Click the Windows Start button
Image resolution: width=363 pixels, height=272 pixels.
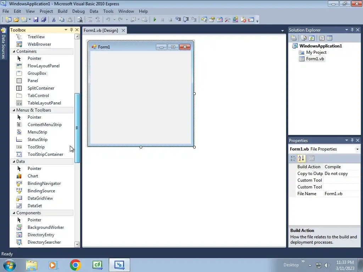click(9, 265)
